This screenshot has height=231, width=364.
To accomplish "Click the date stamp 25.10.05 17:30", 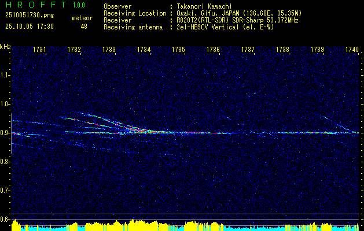I will coord(30,27).
